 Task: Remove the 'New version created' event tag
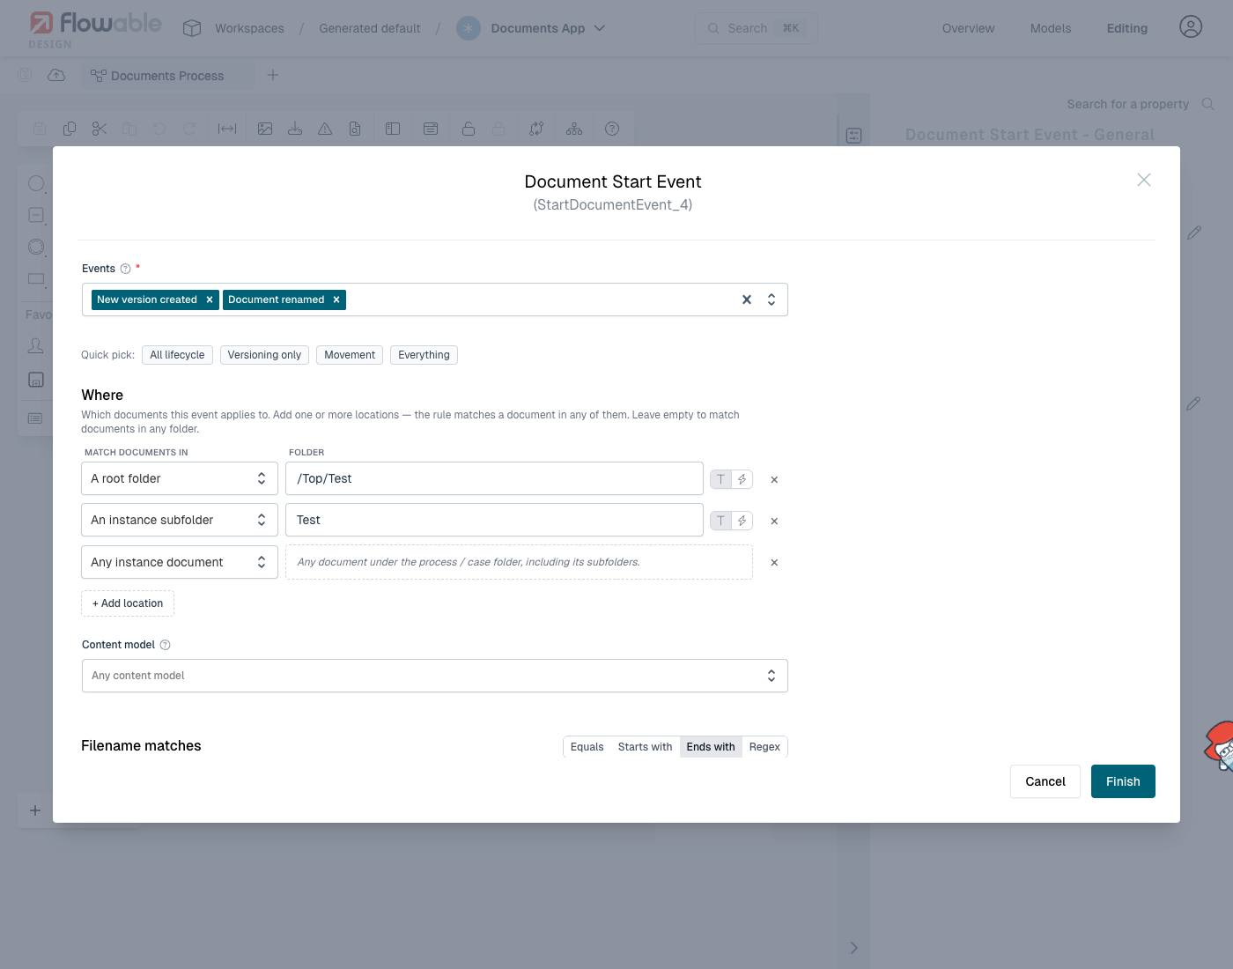(210, 300)
